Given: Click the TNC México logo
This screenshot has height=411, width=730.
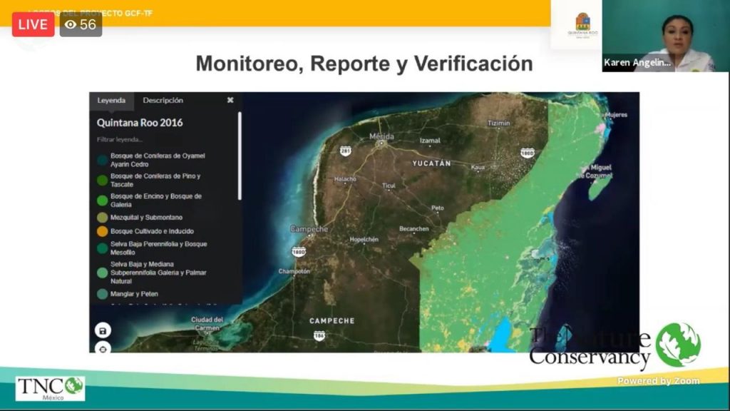Looking at the screenshot, I should 50,388.
